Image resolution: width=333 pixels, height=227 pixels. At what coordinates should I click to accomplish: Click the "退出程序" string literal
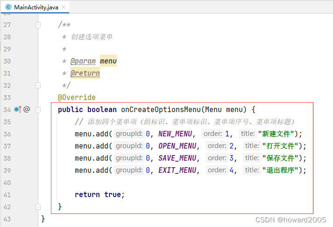(280, 170)
